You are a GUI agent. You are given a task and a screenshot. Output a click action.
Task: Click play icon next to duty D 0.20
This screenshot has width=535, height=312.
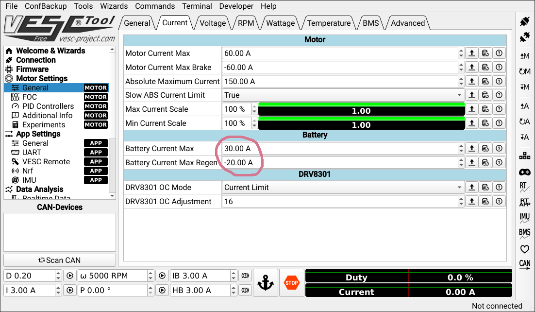pyautogui.click(x=70, y=276)
